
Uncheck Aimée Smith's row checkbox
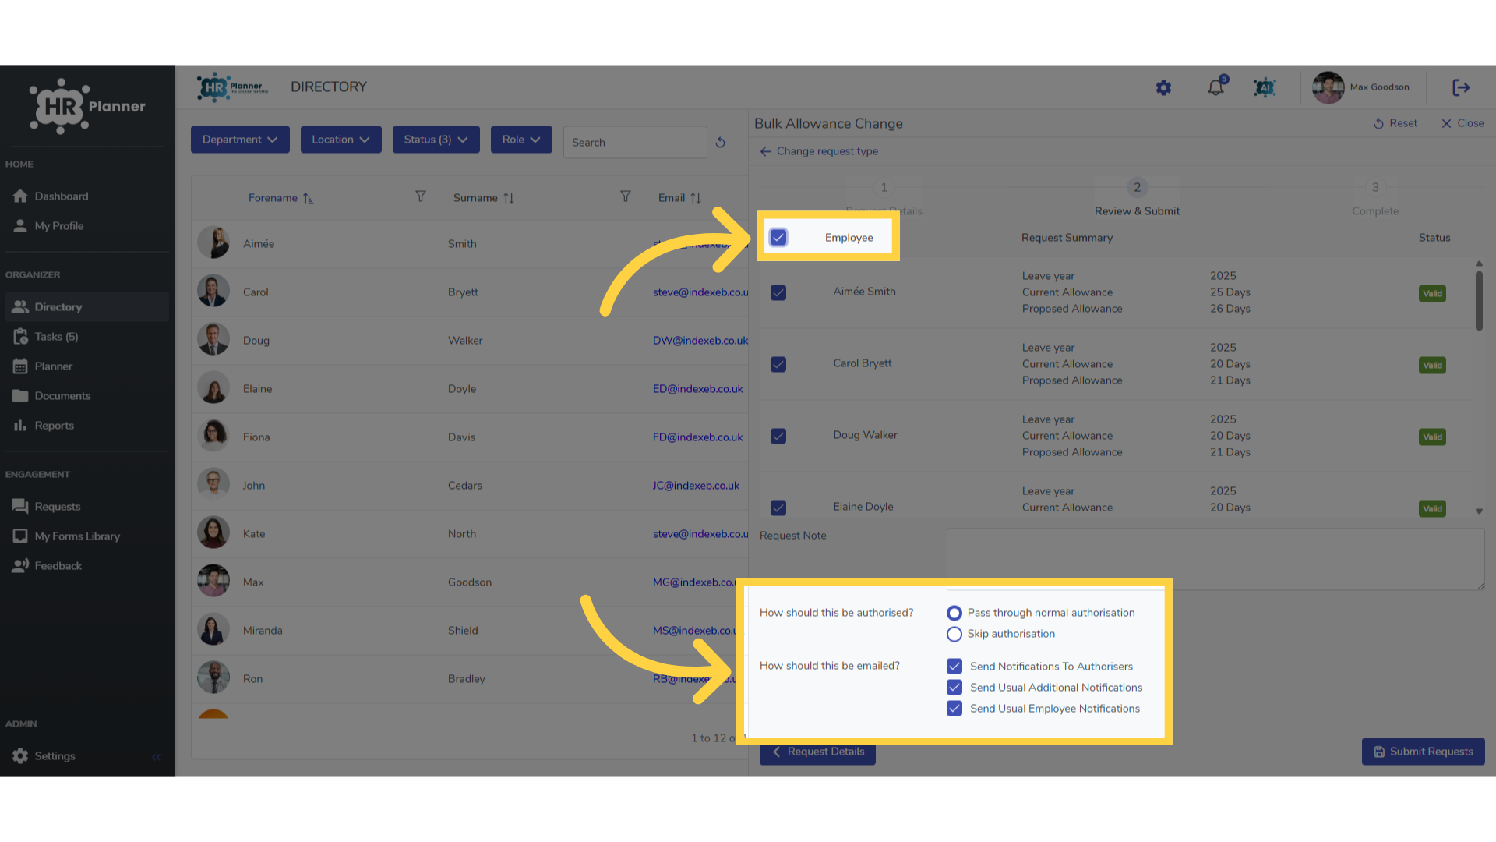[778, 292]
